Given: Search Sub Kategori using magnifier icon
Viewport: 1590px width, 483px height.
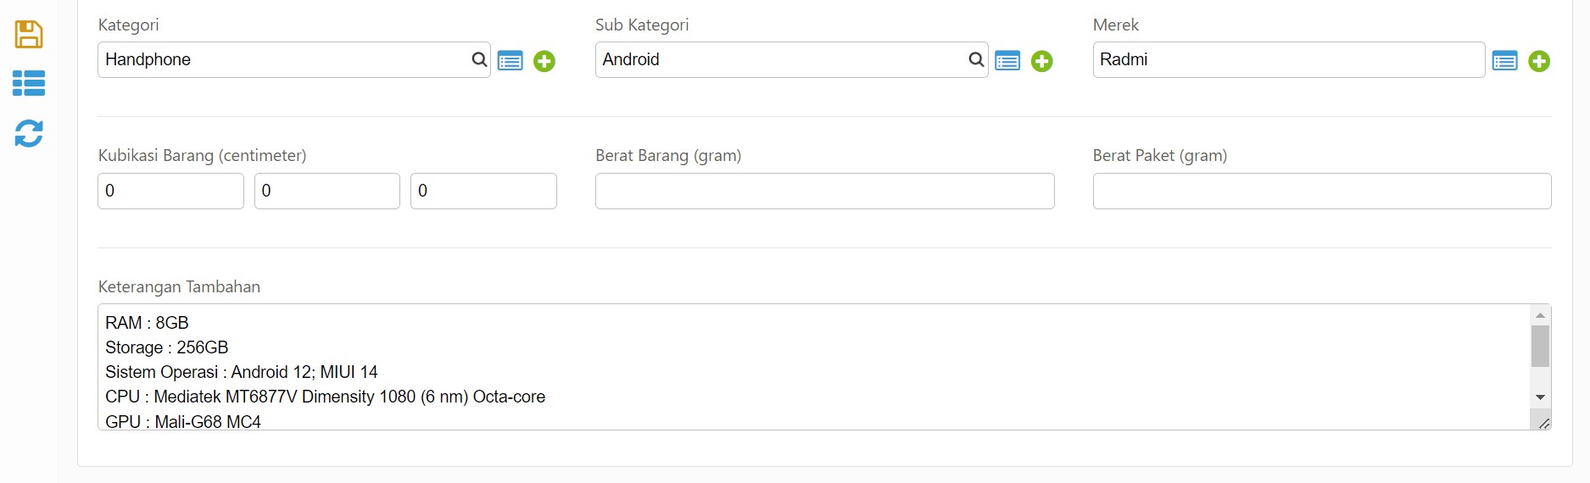Looking at the screenshot, I should tap(976, 59).
